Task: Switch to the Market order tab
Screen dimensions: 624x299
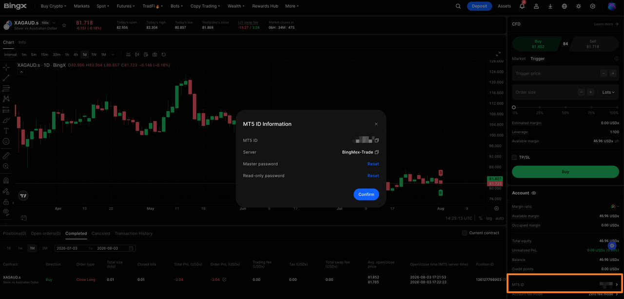Action: 519,59
